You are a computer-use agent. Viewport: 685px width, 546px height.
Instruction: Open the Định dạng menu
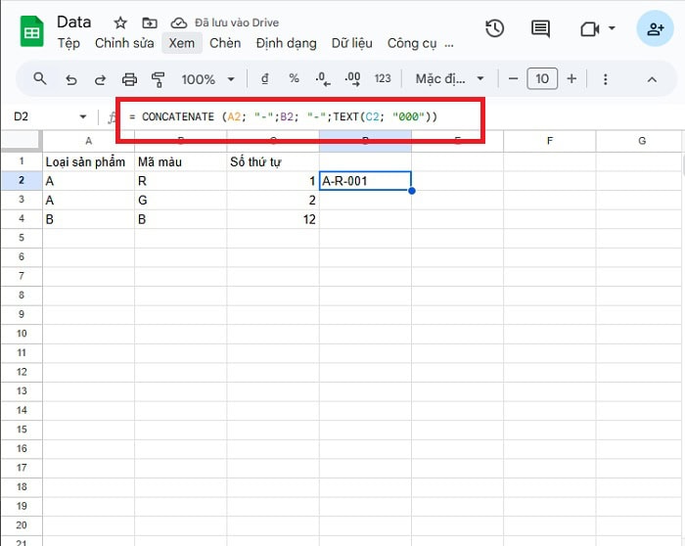[x=286, y=43]
